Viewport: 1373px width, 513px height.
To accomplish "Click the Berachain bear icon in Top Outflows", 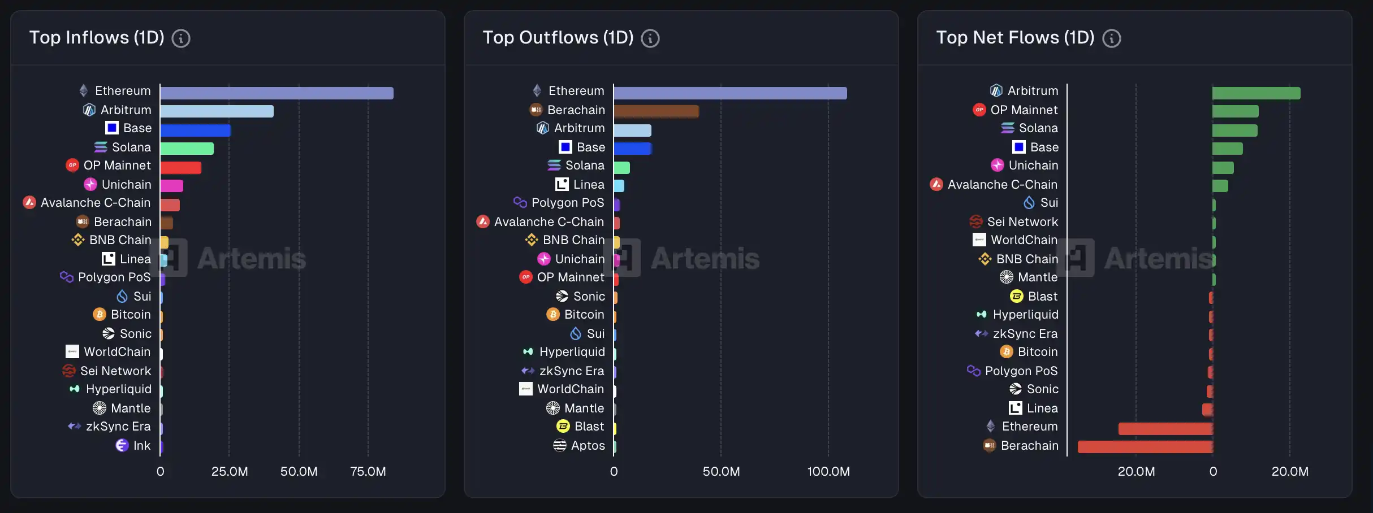I will click(x=536, y=110).
